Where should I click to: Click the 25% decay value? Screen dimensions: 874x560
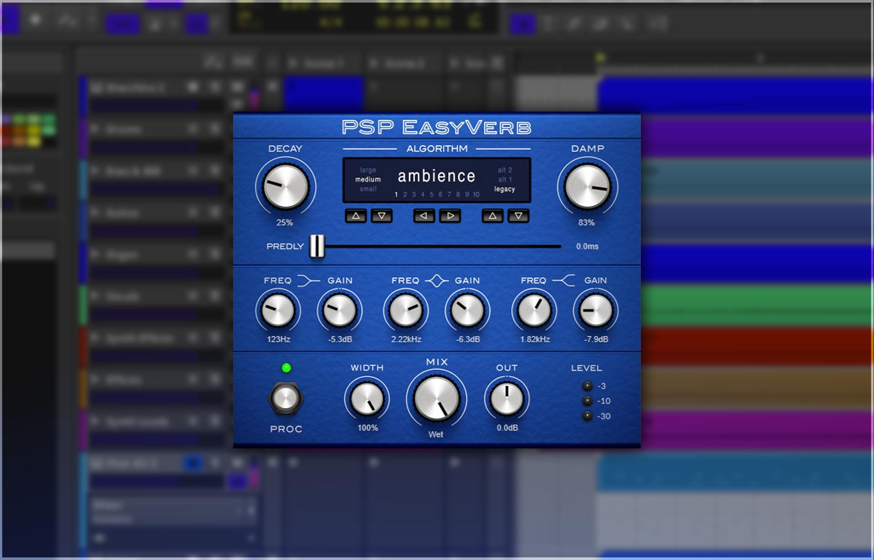[x=285, y=223]
